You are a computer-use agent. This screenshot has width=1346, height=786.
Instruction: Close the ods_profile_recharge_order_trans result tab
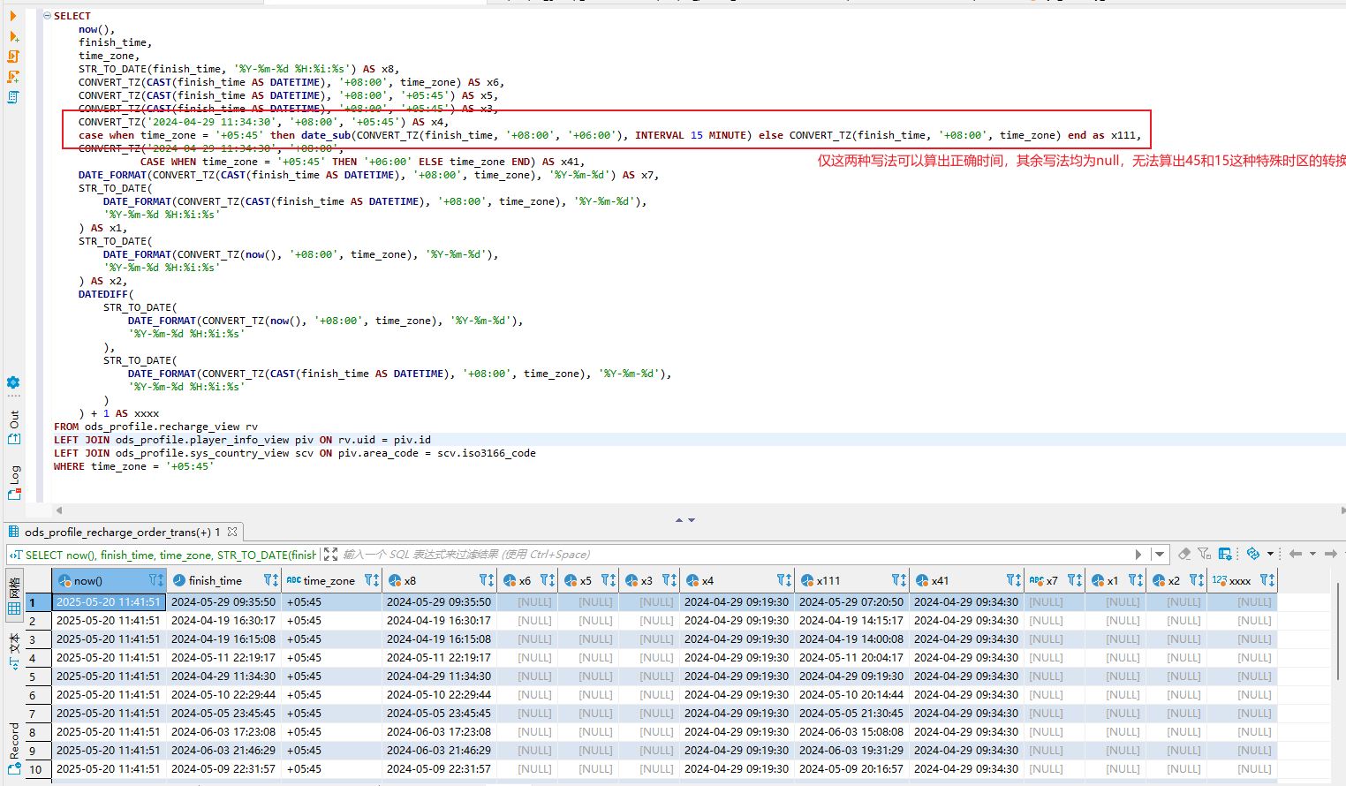[x=232, y=532]
